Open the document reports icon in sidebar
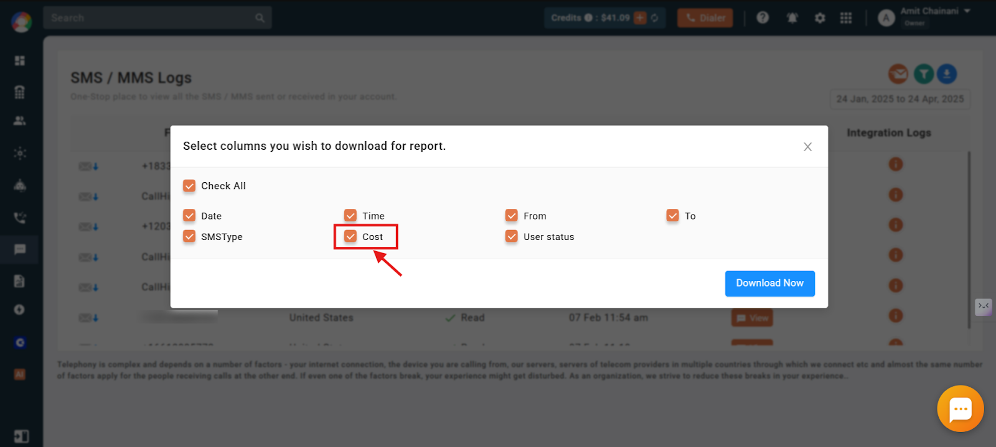 (x=20, y=281)
